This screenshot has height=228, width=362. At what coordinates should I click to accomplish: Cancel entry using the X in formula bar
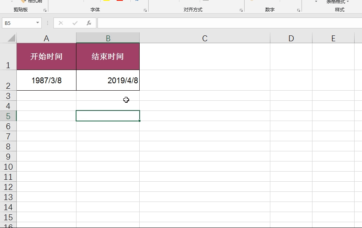pos(61,23)
